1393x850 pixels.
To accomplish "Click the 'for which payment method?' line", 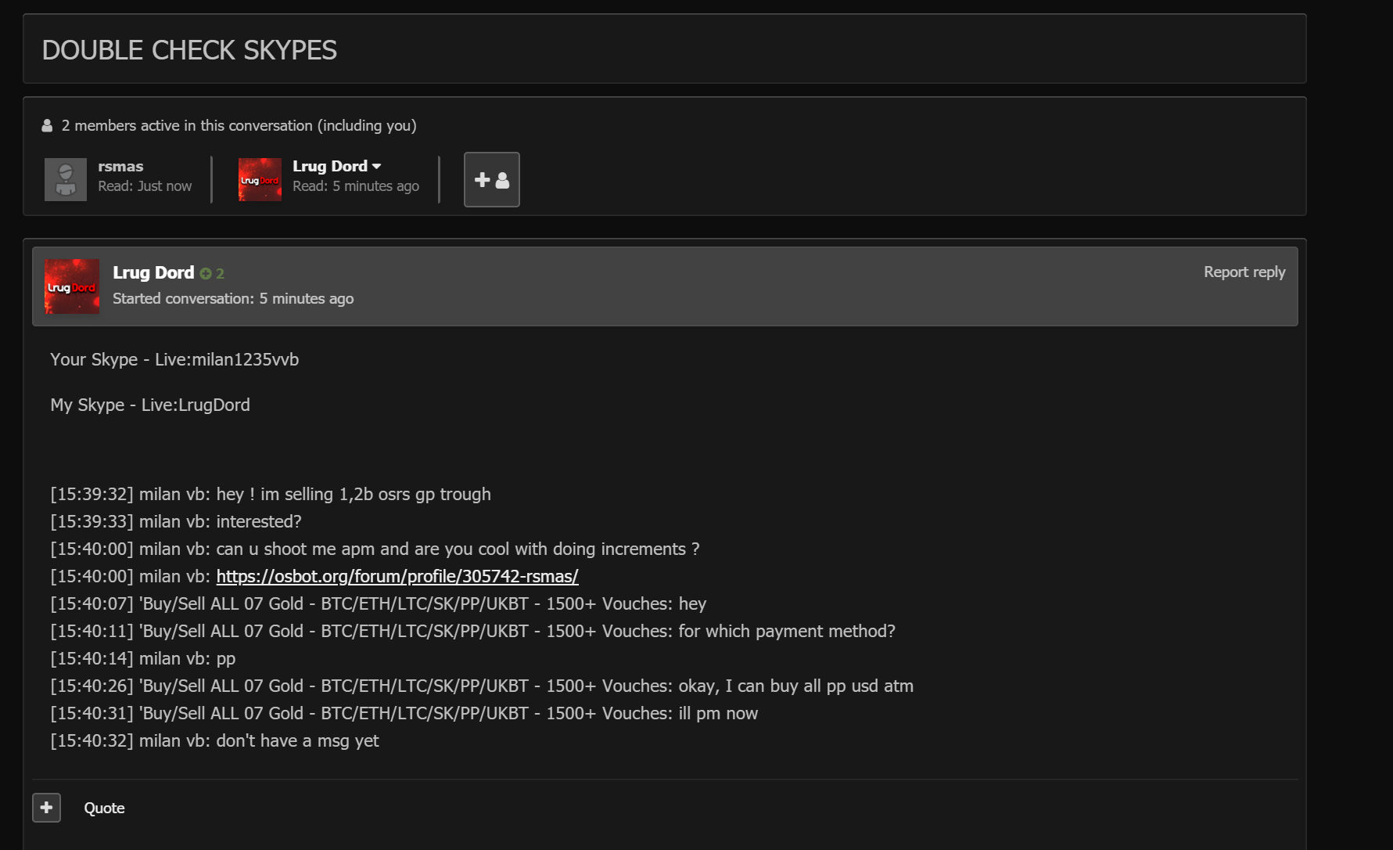I will tap(473, 631).
